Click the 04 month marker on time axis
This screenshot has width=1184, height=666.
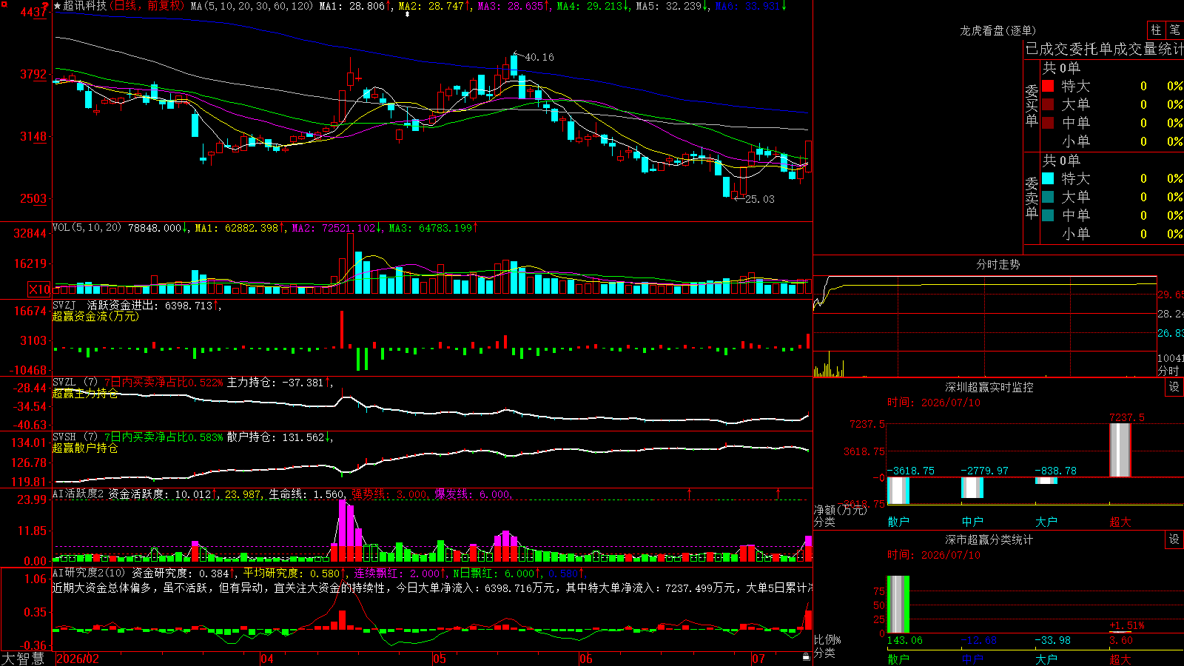pos(267,659)
